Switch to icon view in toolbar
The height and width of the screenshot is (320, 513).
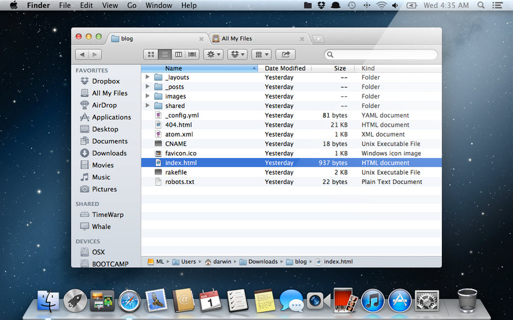[x=151, y=55]
